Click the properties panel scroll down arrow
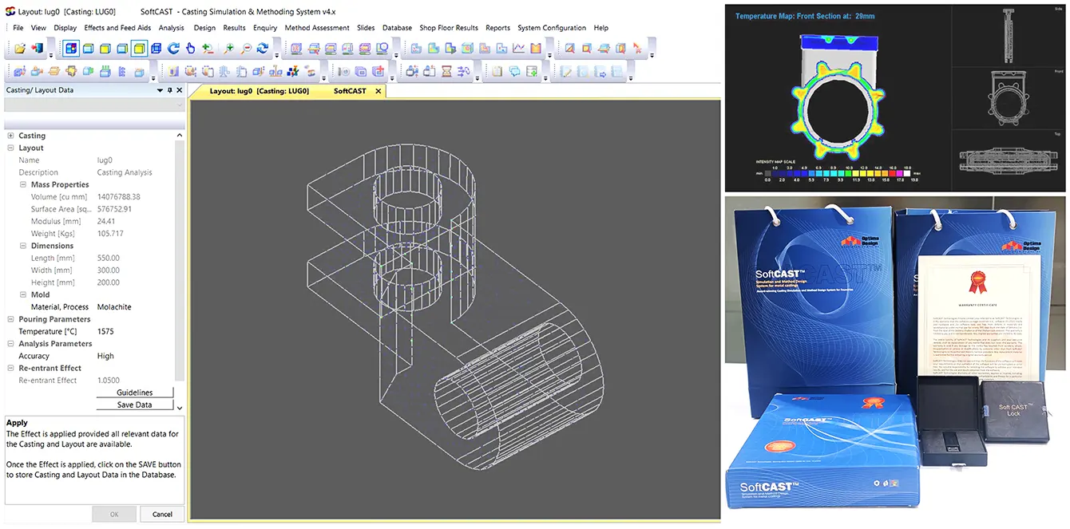1070x529 pixels. pyautogui.click(x=180, y=408)
